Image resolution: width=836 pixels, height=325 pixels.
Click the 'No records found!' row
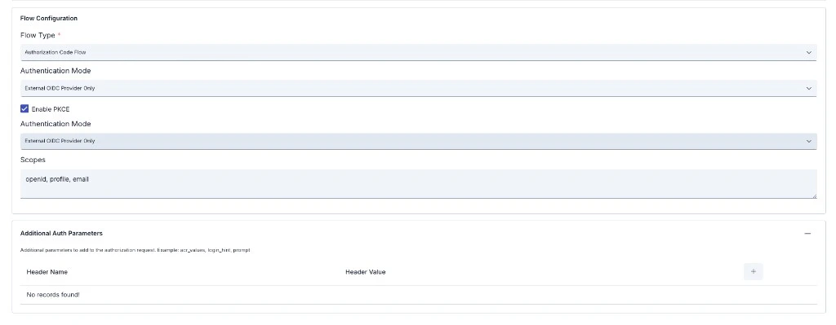coord(418,295)
